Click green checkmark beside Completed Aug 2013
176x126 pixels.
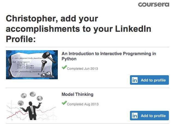tap(64, 103)
